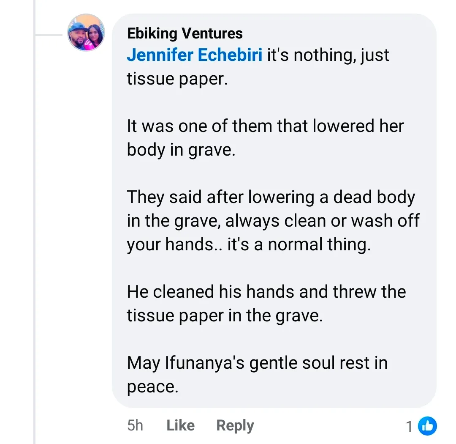The height and width of the screenshot is (444, 456).
Task: View the reaction count of 1
Action: [x=409, y=427]
